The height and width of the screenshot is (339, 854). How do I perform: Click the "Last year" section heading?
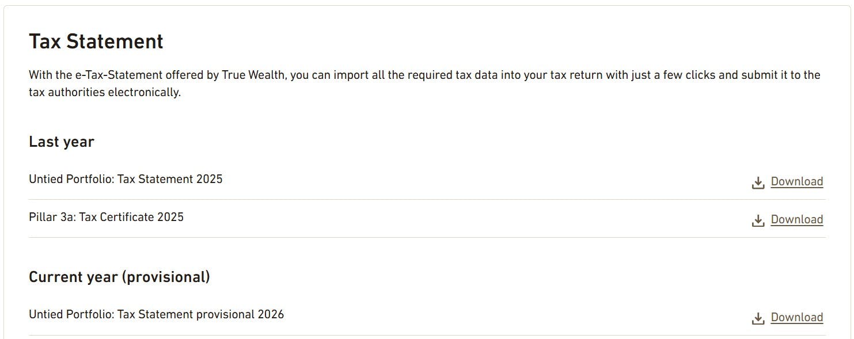click(62, 142)
